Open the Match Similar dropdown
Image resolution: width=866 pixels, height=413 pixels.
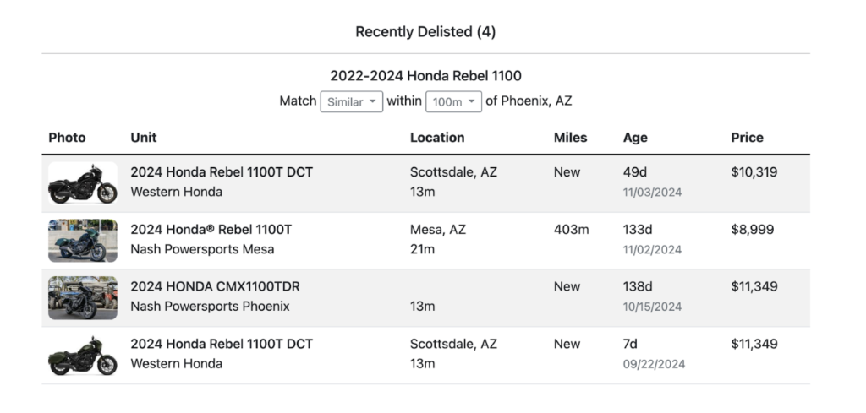[x=351, y=102]
